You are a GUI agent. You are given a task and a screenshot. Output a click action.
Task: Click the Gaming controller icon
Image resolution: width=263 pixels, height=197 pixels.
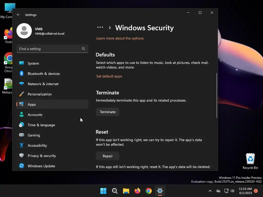pos(22,135)
